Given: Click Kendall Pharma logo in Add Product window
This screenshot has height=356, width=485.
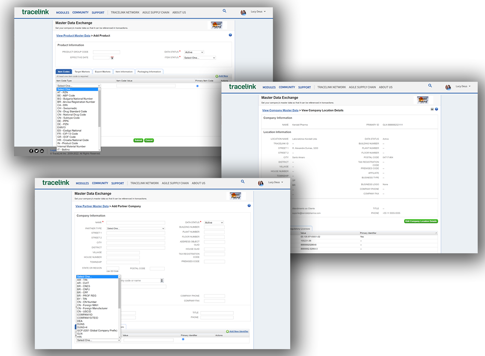Looking at the screenshot, I should [x=217, y=25].
